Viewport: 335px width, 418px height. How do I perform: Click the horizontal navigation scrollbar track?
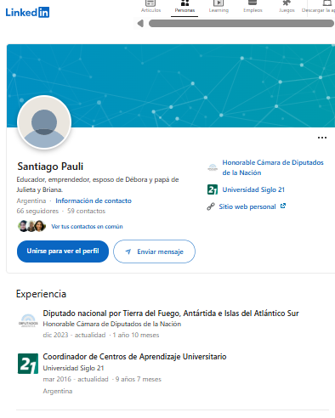[241, 24]
